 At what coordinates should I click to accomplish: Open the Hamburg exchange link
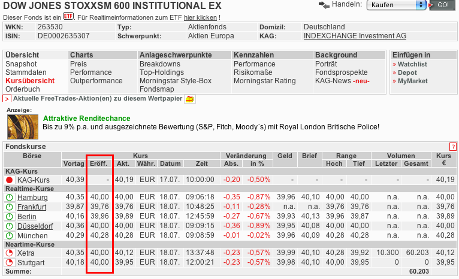click(x=32, y=198)
